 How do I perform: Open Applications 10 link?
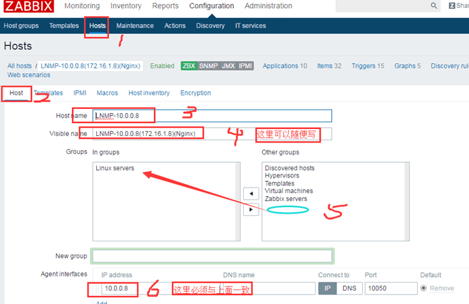point(285,66)
